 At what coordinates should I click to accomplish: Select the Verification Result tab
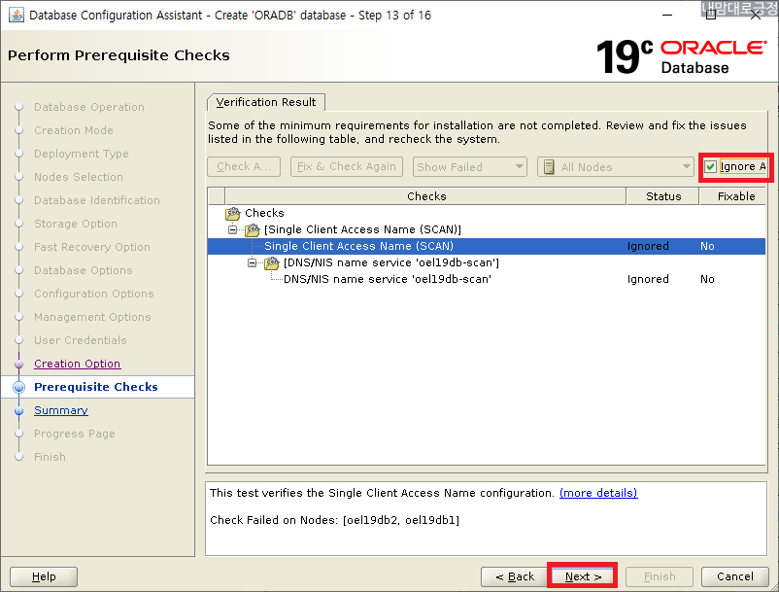tap(266, 102)
